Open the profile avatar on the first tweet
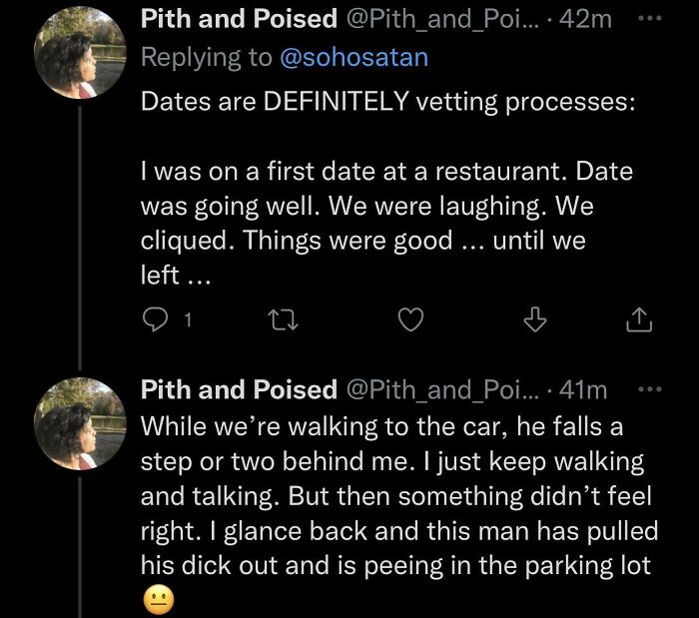699x618 pixels. tap(80, 55)
